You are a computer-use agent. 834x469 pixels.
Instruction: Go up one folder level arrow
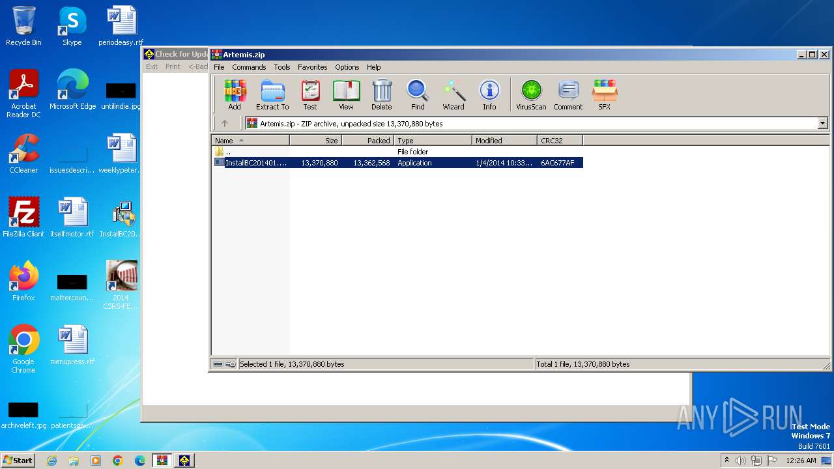(225, 123)
